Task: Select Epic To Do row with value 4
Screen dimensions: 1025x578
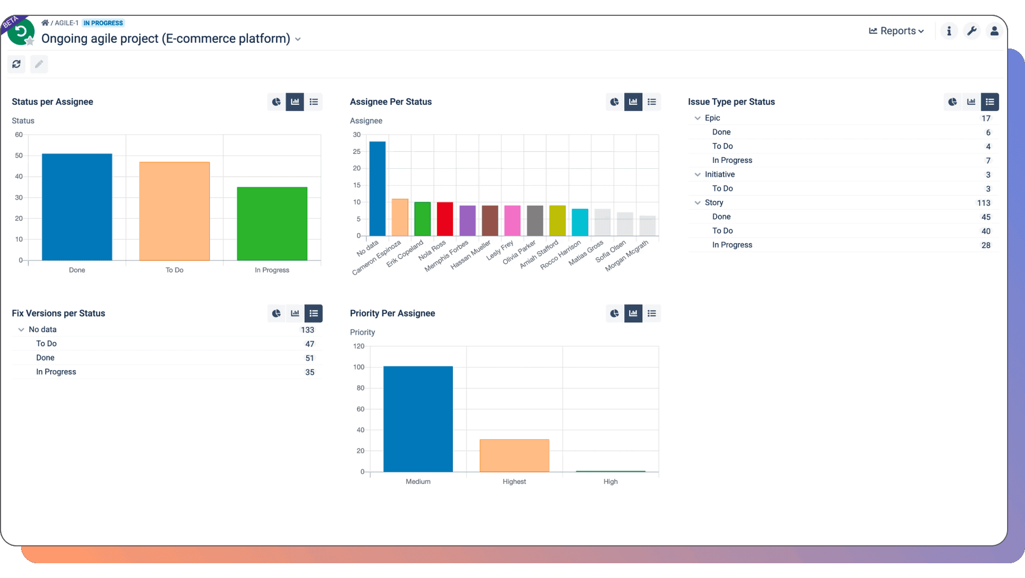Action: coord(844,146)
